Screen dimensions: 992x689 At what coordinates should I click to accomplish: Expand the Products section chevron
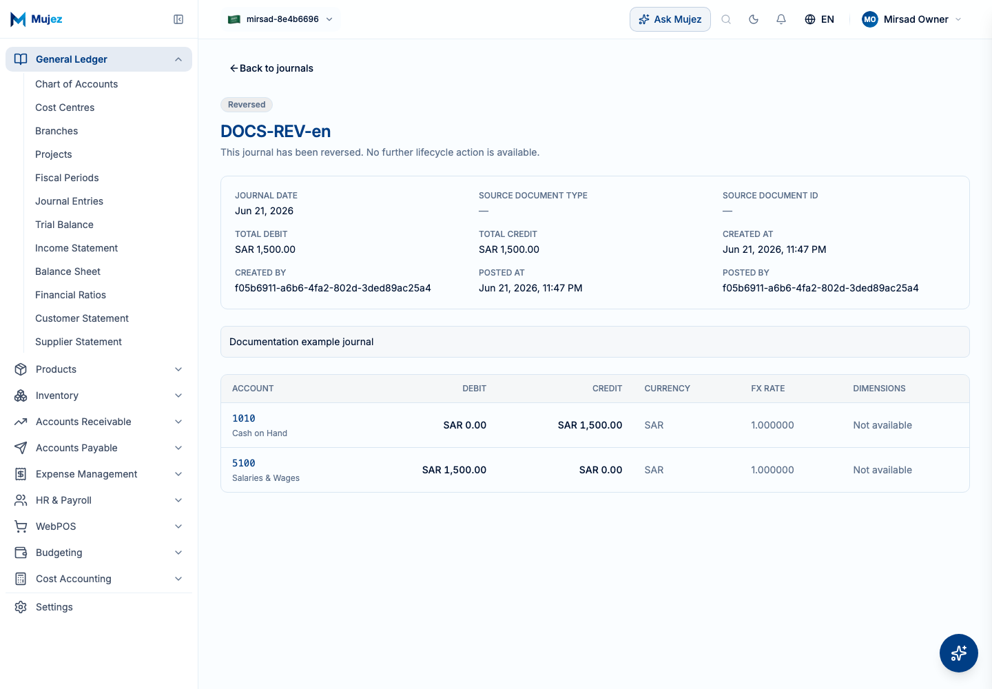coord(178,369)
